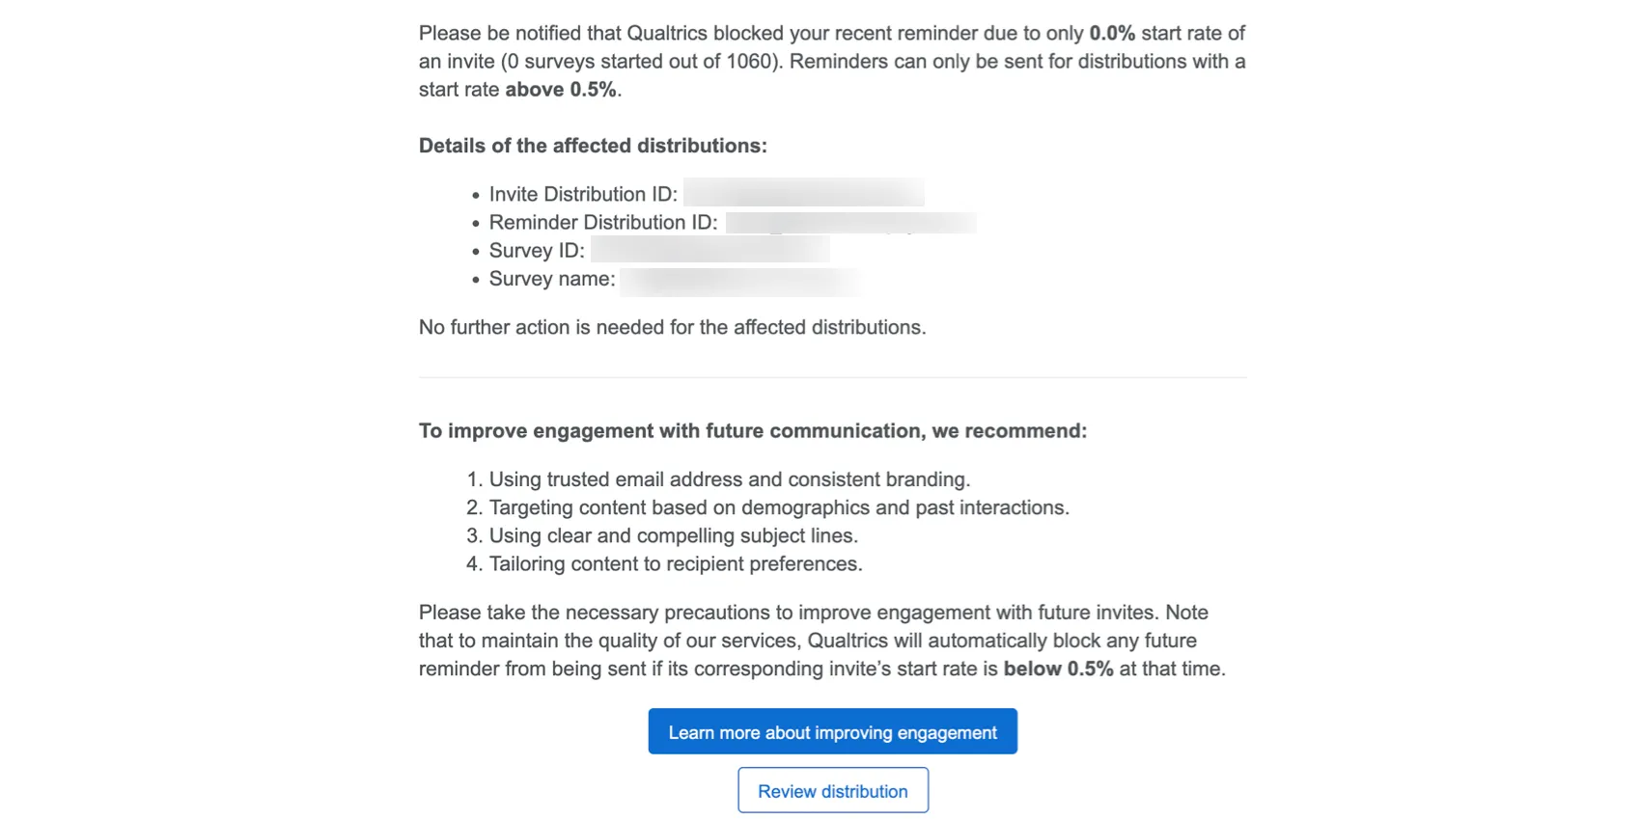Select the opening Qualtrics blocked reminder paragraph
This screenshot has height=820, width=1641.
tap(830, 60)
